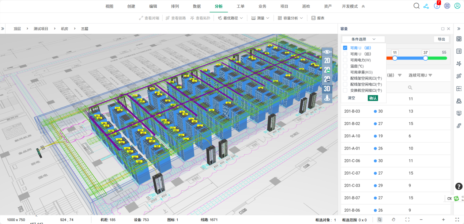Check the 温度(℃) condition option

coord(345,66)
